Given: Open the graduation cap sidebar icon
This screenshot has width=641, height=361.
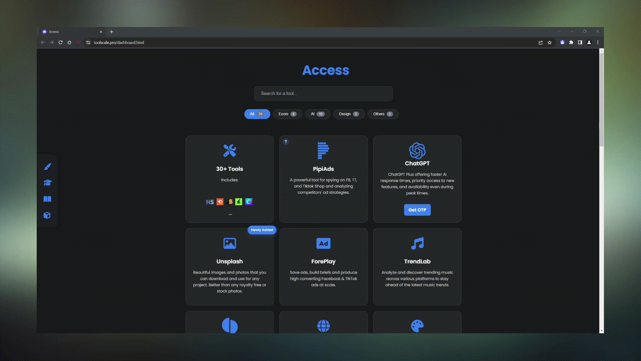Looking at the screenshot, I should click(x=47, y=183).
